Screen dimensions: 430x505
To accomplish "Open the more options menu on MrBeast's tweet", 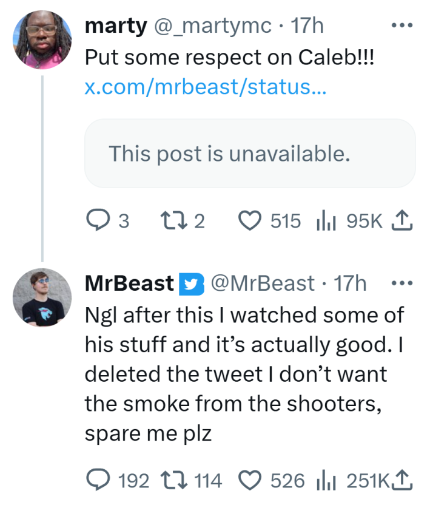I will [402, 282].
